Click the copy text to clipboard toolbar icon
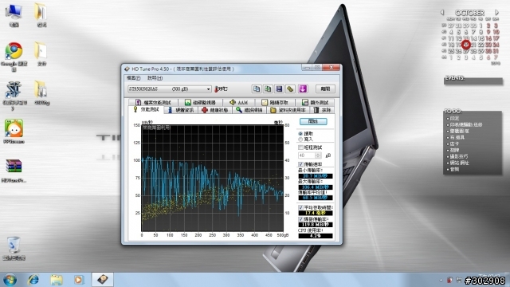510x287 pixels. [x=257, y=88]
